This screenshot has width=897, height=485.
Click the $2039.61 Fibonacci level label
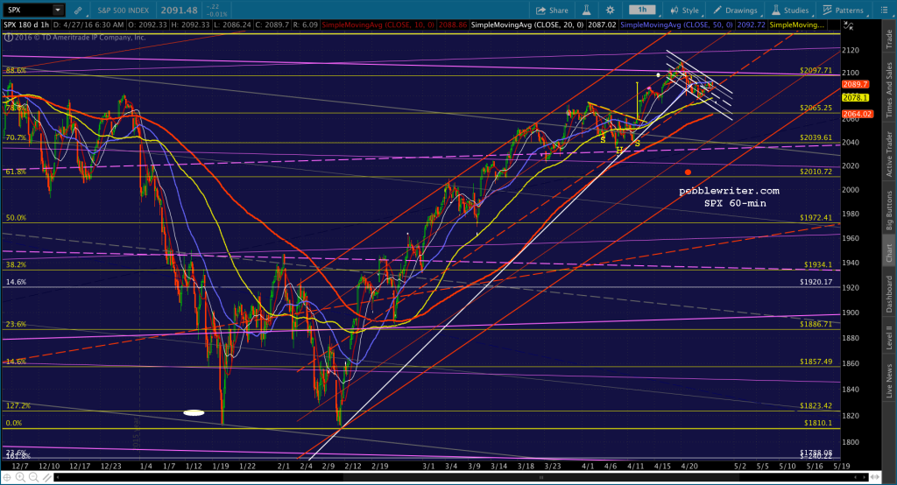click(x=816, y=137)
